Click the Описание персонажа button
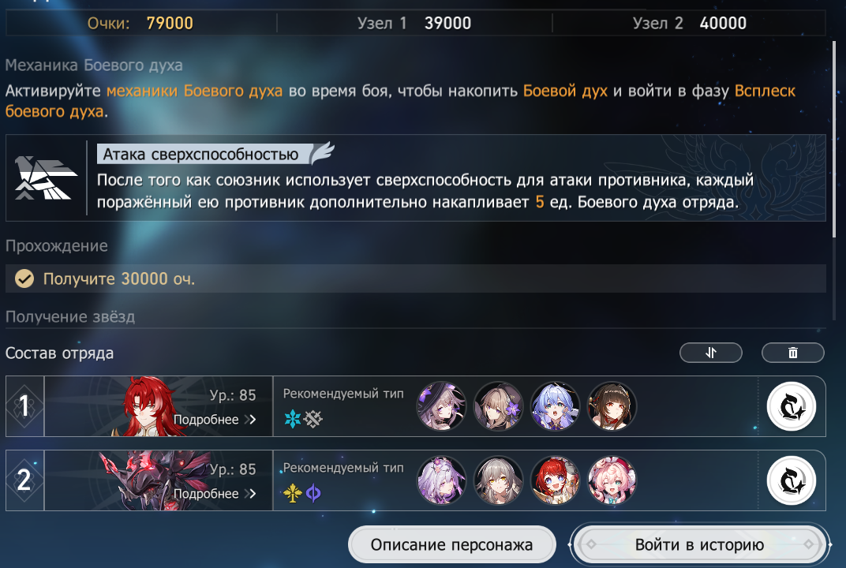846x568 pixels. [451, 545]
